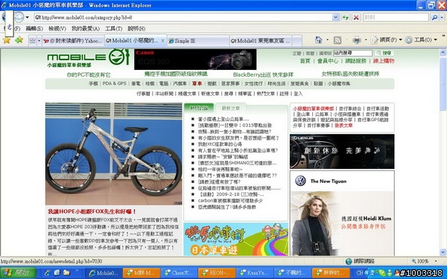447x279 pixels.
Task: Click the Canon EOS banner ad
Action: (x=195, y=60)
